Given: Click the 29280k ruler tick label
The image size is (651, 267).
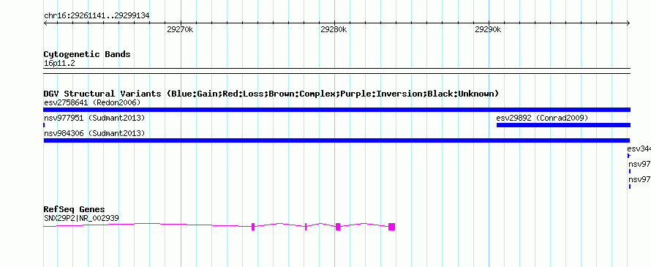Looking at the screenshot, I should point(334,30).
